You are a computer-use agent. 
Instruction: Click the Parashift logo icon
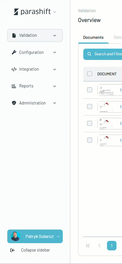point(16,12)
